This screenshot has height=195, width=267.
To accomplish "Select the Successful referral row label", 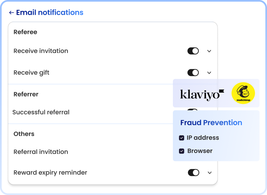I will tap(41, 112).
